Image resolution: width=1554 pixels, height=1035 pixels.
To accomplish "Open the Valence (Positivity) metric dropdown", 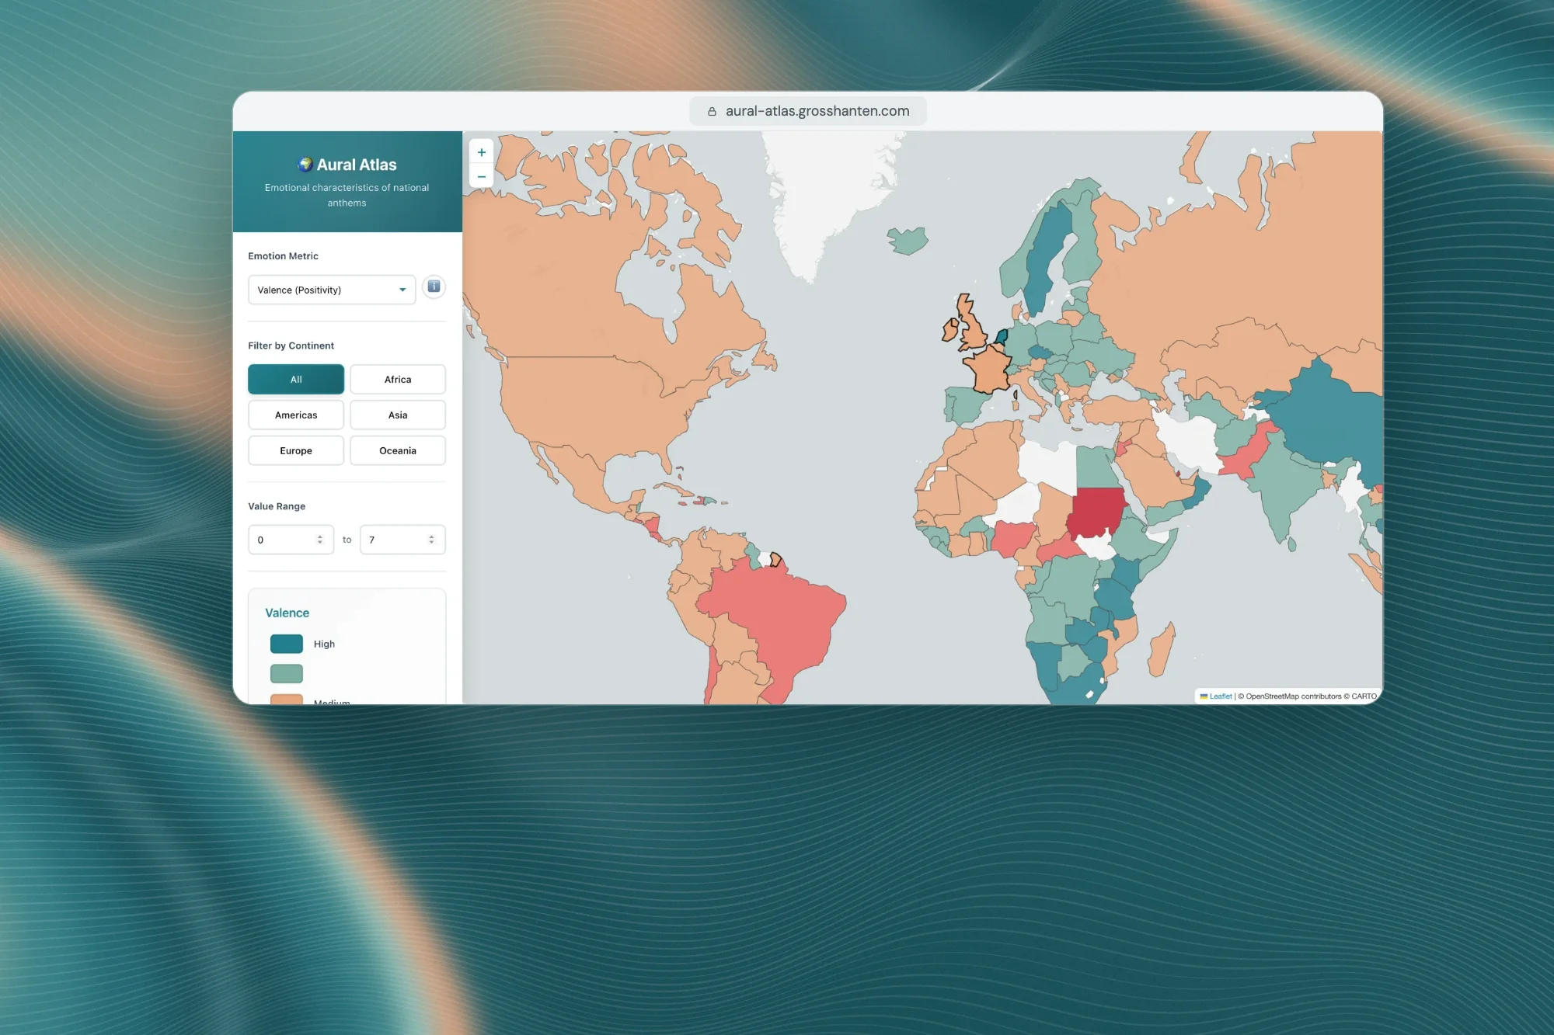I will [332, 290].
